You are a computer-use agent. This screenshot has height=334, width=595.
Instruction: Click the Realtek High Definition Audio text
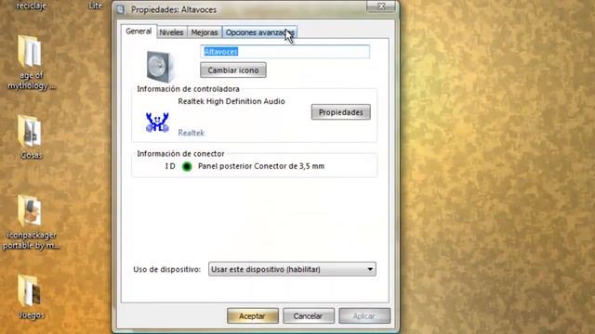point(231,101)
